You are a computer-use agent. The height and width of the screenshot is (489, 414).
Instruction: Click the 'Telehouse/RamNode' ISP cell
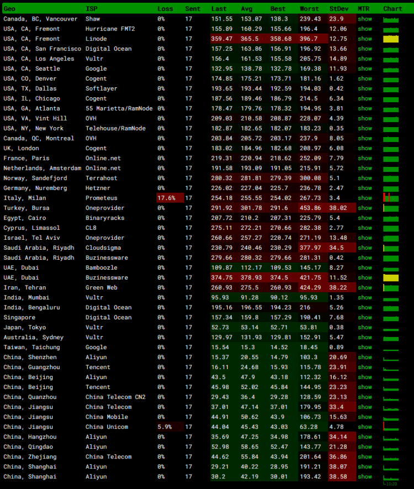pos(115,129)
